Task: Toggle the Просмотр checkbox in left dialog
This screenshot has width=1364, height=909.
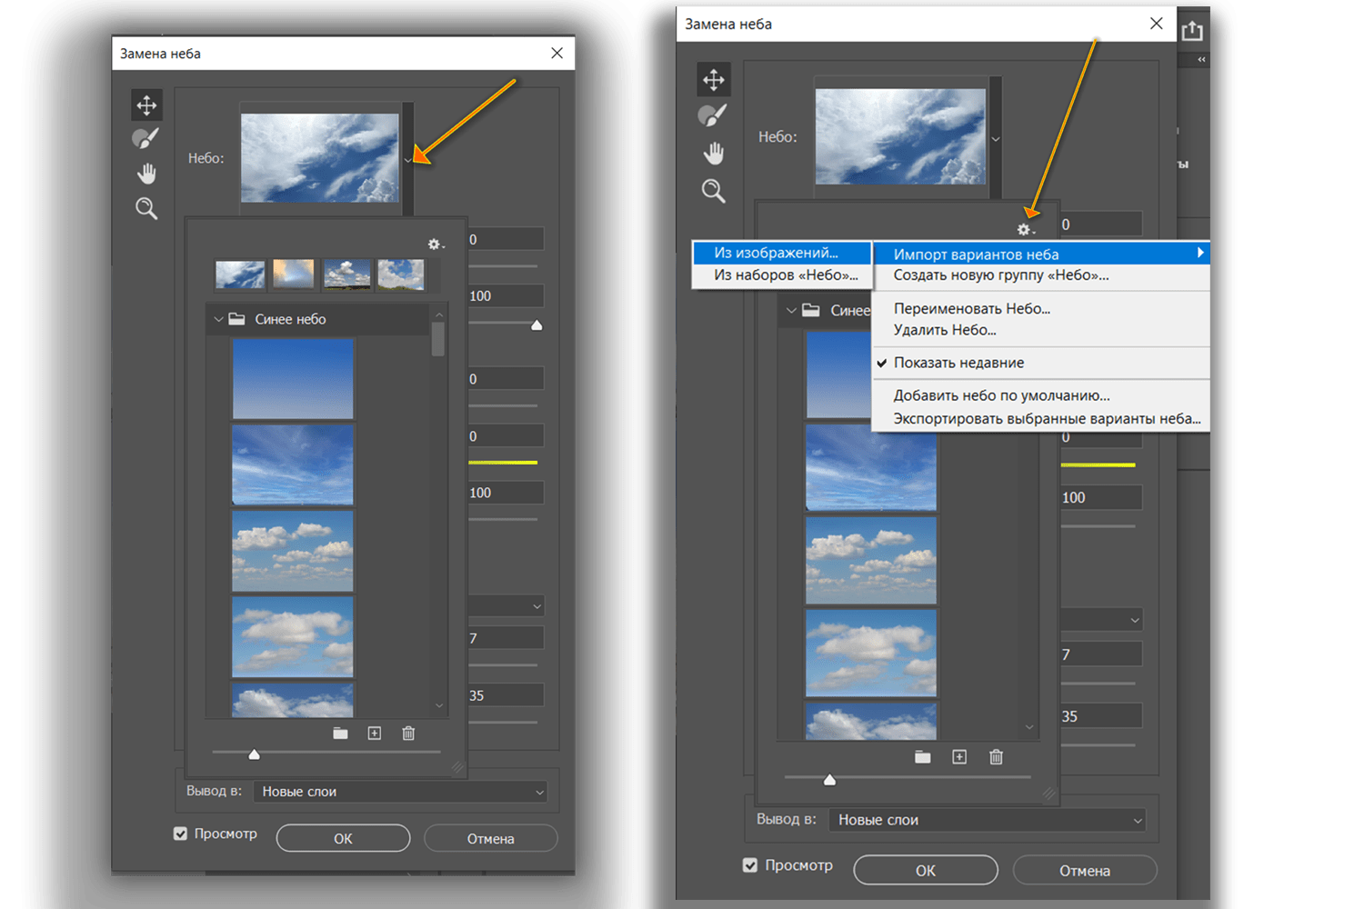Action: point(181,834)
